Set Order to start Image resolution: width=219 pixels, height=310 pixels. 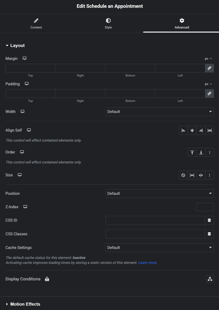[192, 152]
